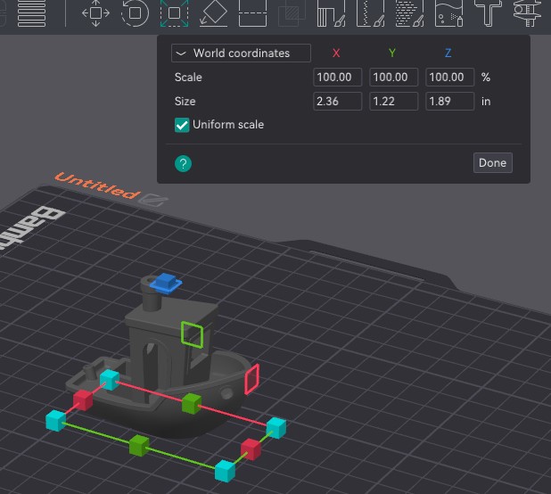
Task: Select the Lay on Face tool
Action: [214, 13]
